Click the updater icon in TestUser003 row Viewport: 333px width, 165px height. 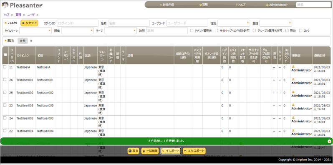pos(293,117)
